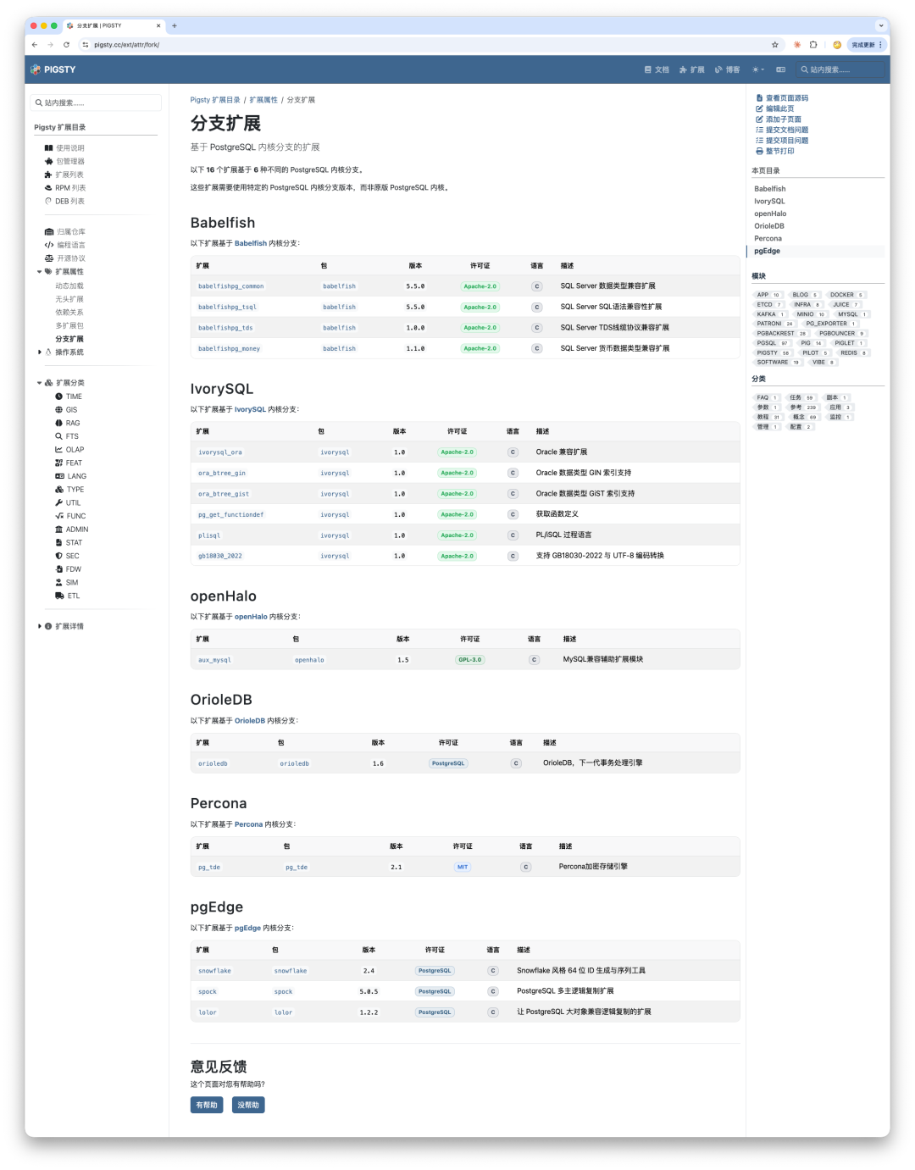Viewport: 915px width, 1170px height.
Task: Expand the 扩展详情 tree section
Action: [x=39, y=626]
